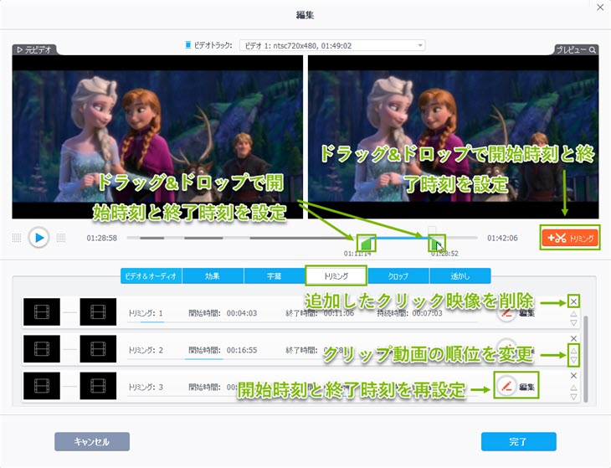611x468 pixels.
Task: Move トリミング 2 clip up
Action: (x=573, y=350)
